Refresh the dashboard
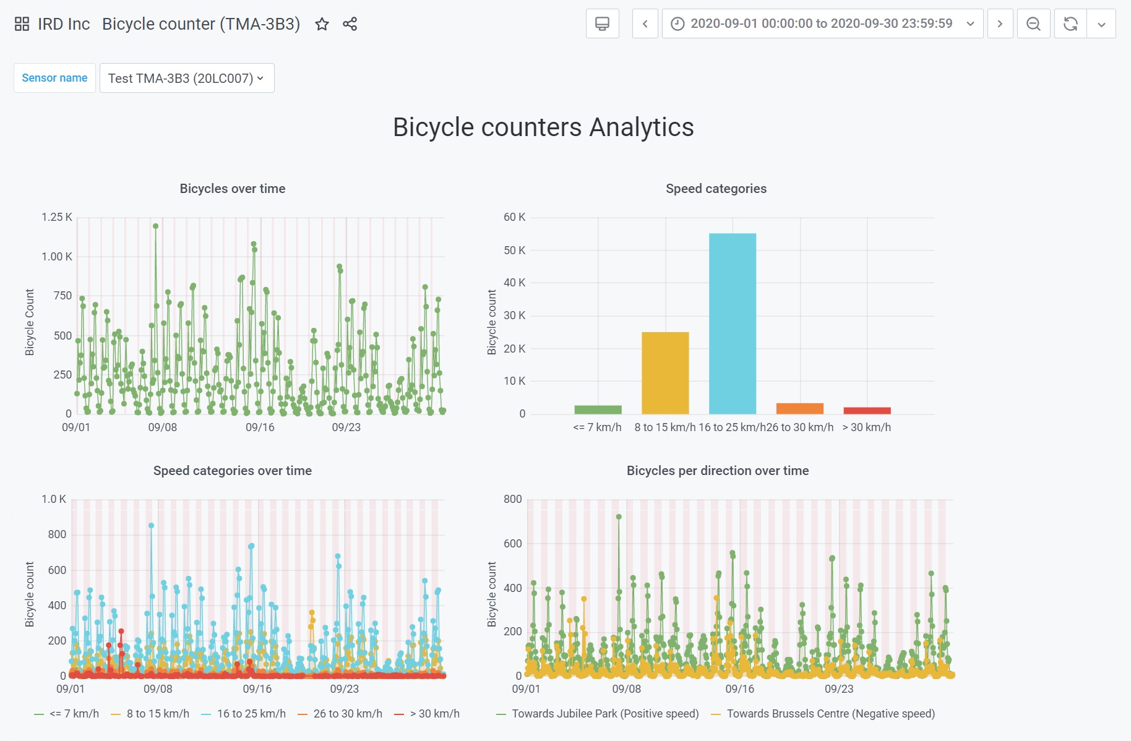The height and width of the screenshot is (741, 1131). pyautogui.click(x=1070, y=24)
